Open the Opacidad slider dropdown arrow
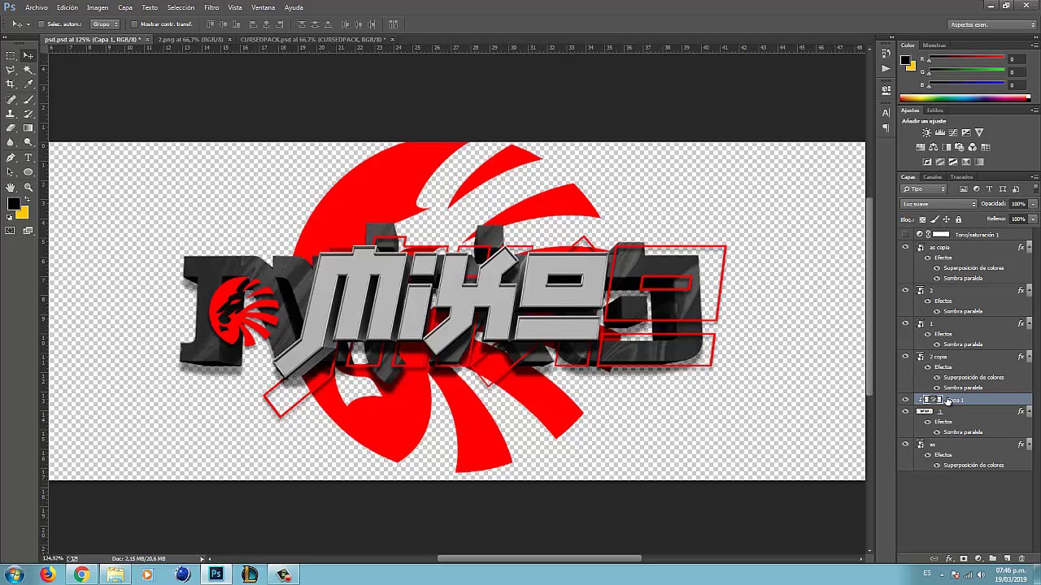Viewport: 1041px width, 585px height. pos(1034,204)
